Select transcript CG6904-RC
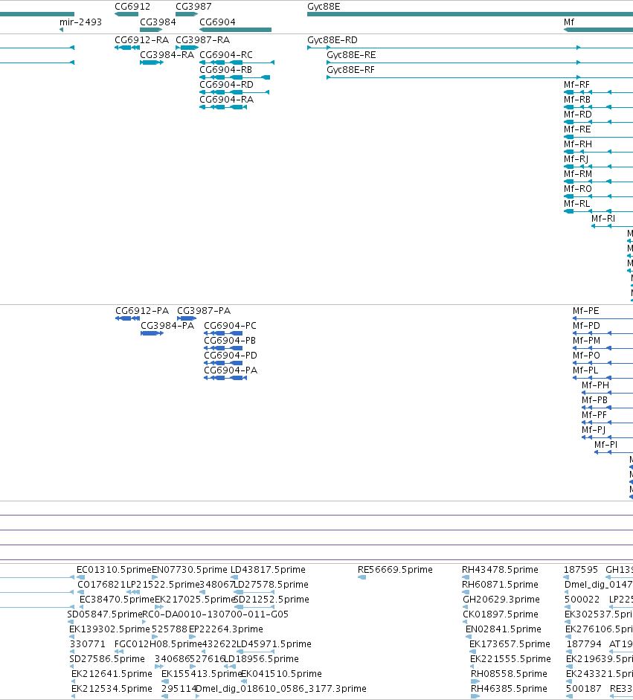This screenshot has width=633, height=700. pos(226,55)
